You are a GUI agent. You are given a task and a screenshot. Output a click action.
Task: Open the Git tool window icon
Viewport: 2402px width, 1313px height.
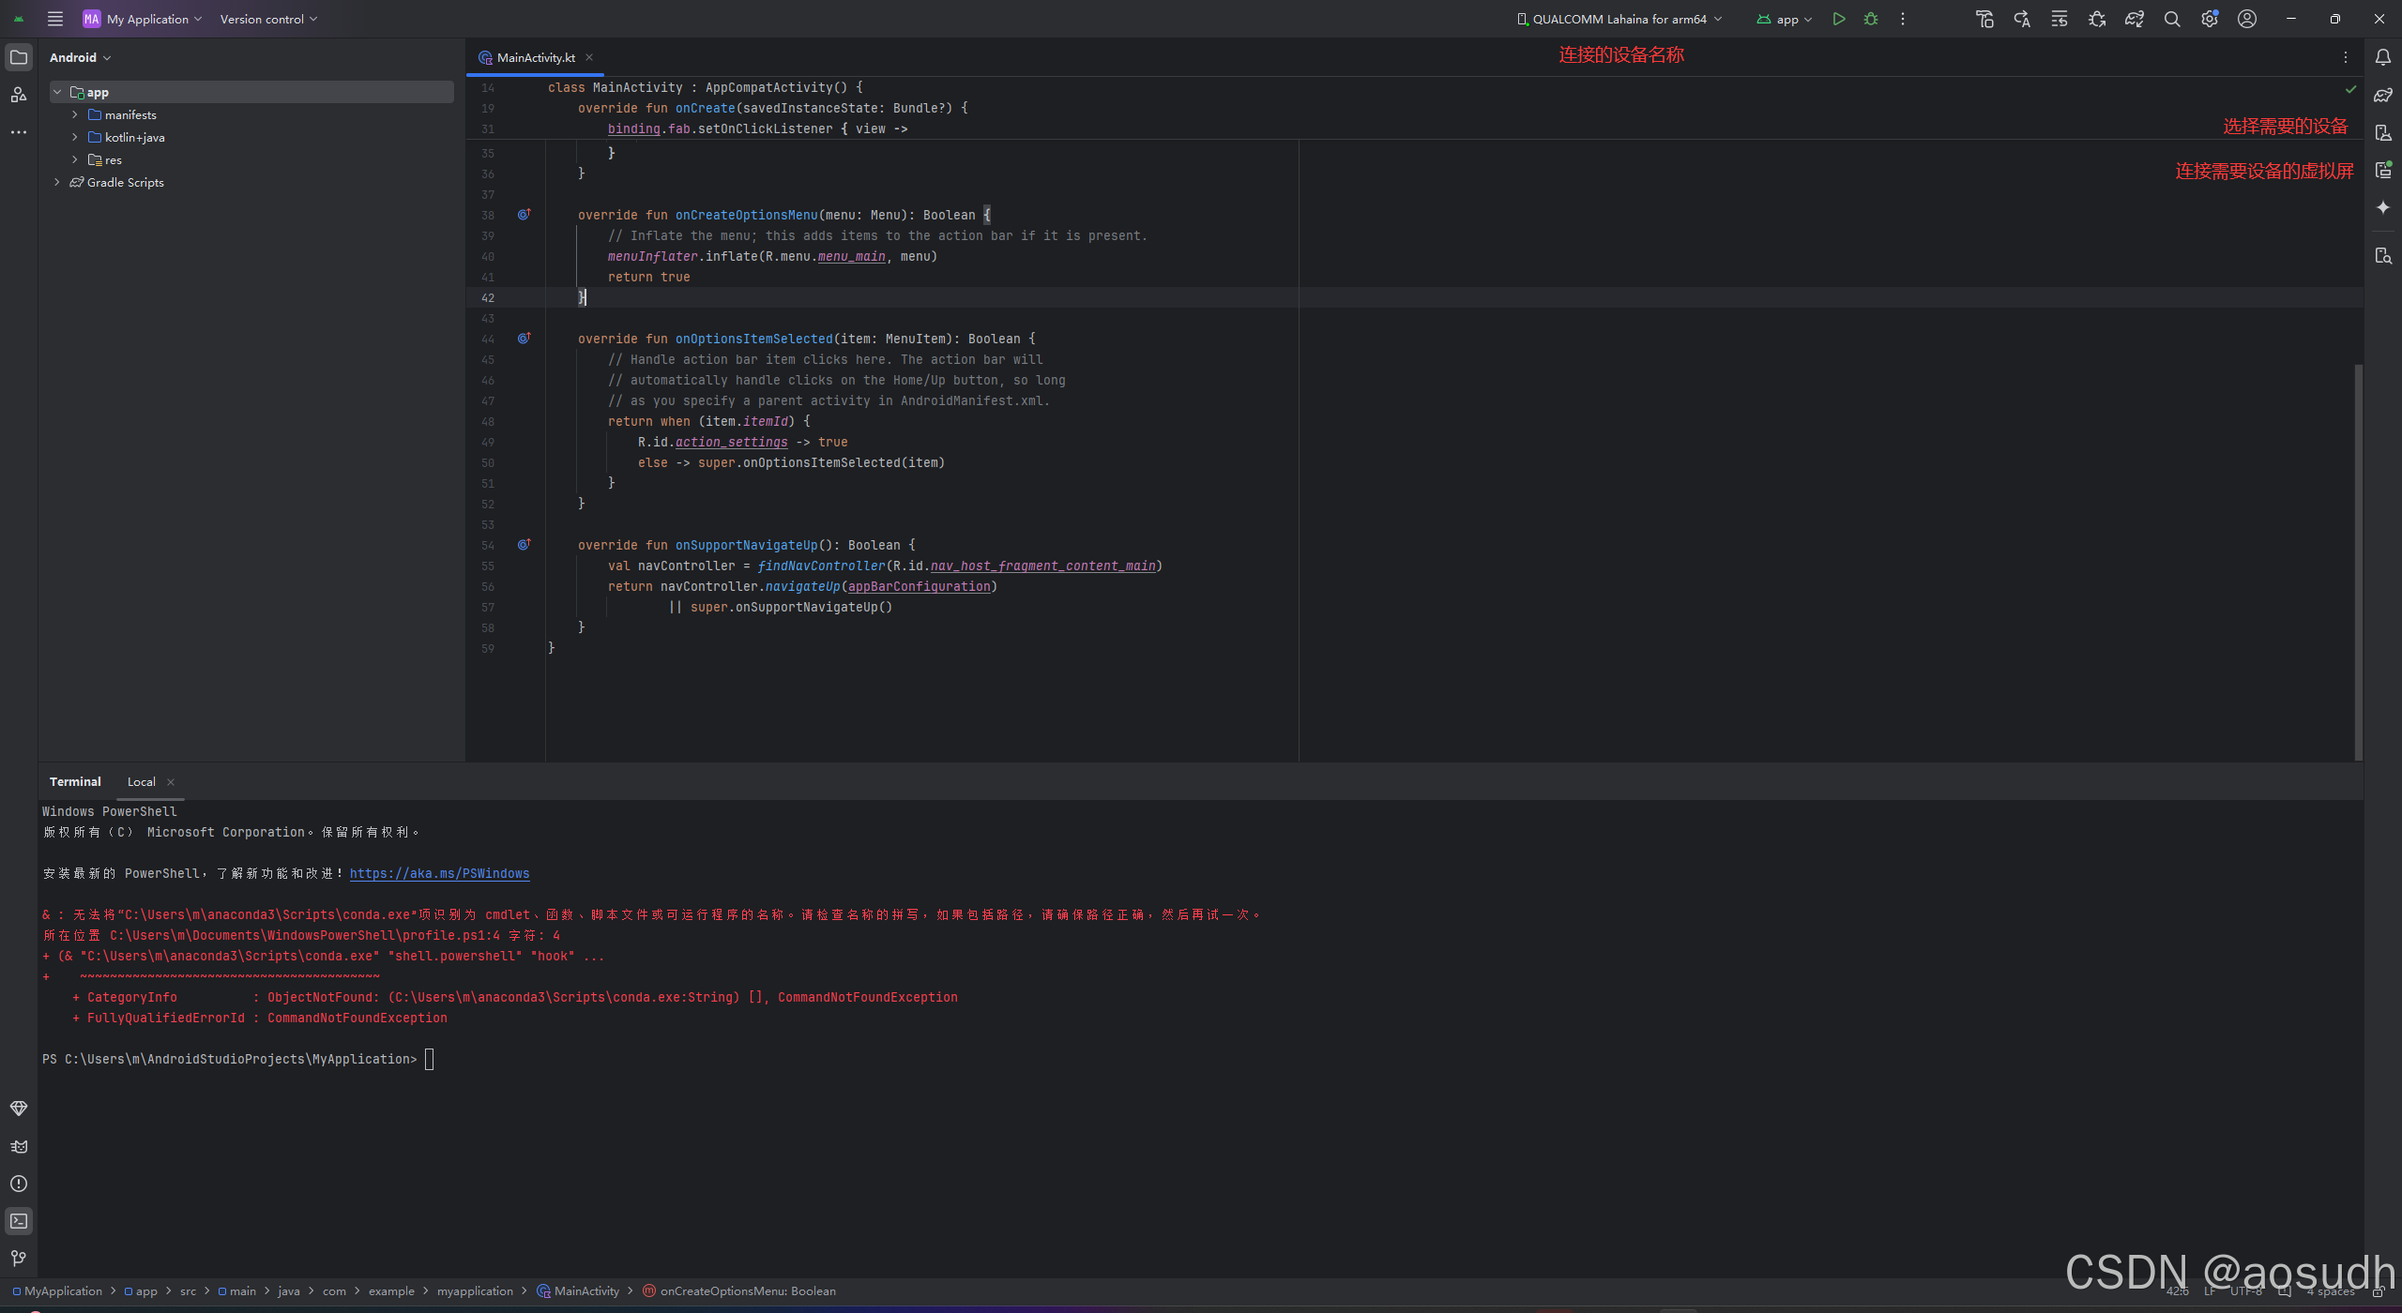pos(19,1259)
